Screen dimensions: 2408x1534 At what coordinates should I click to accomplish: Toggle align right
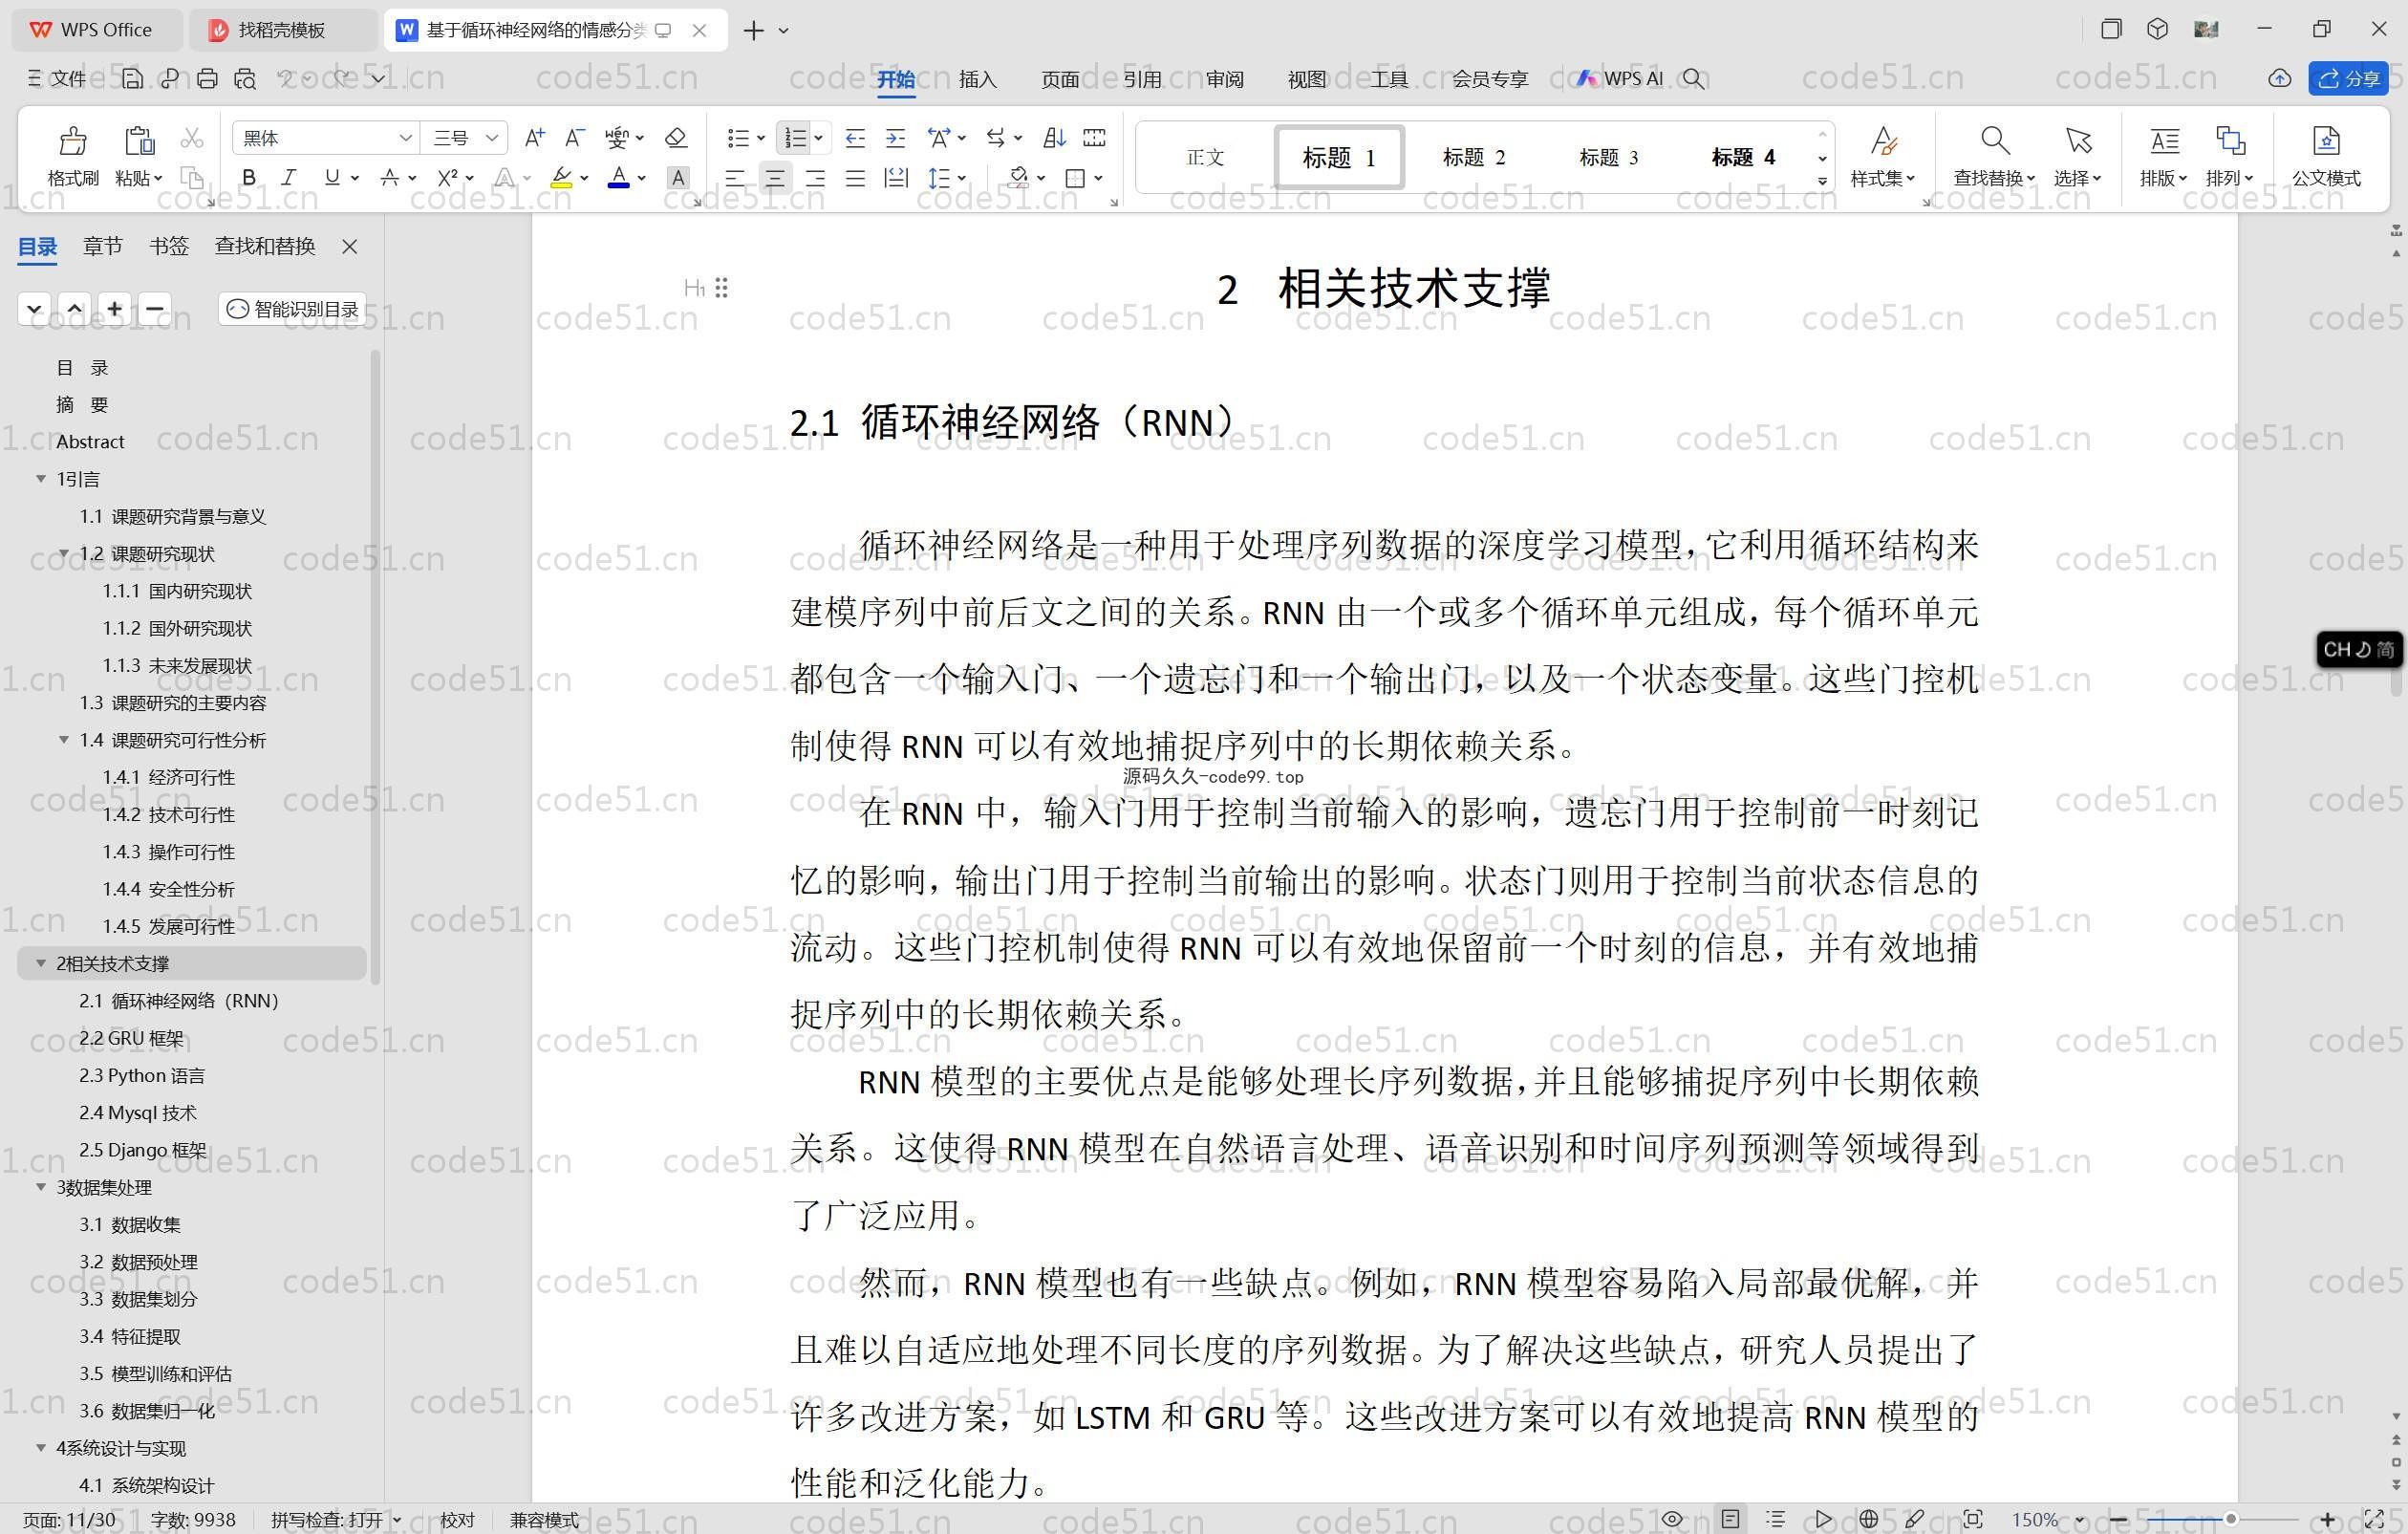click(x=815, y=179)
